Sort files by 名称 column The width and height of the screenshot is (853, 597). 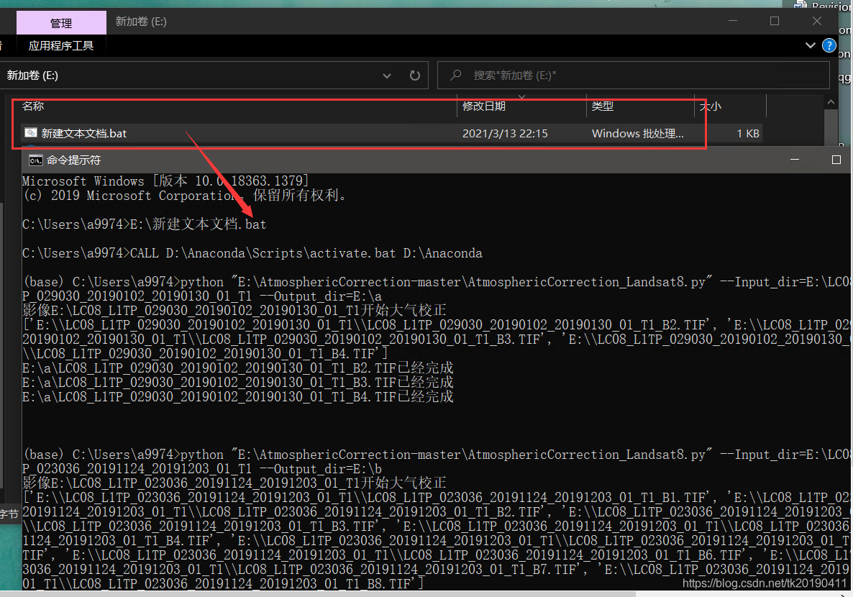click(x=32, y=106)
